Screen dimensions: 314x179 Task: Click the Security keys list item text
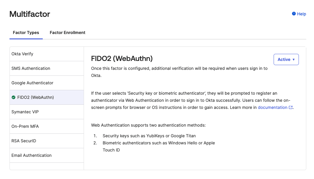pyautogui.click(x=149, y=136)
